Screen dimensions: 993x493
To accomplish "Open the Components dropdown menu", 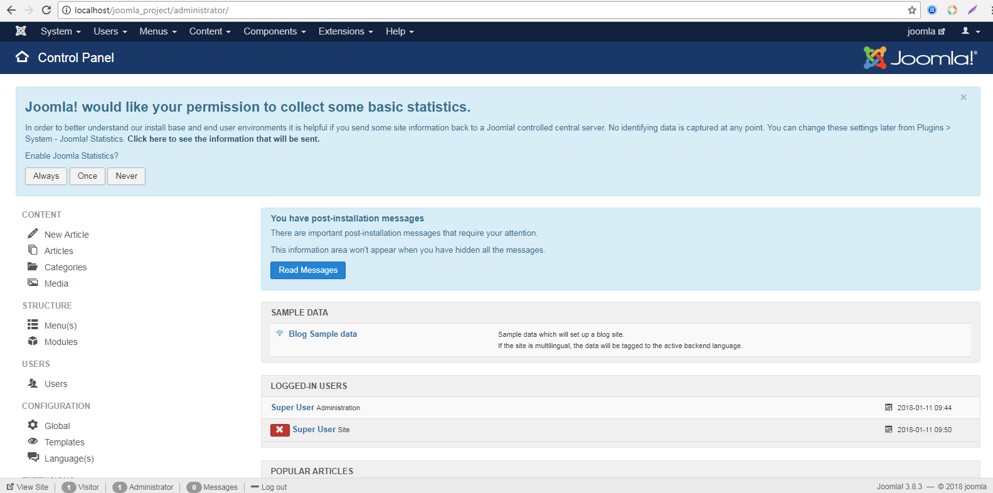I will click(275, 31).
